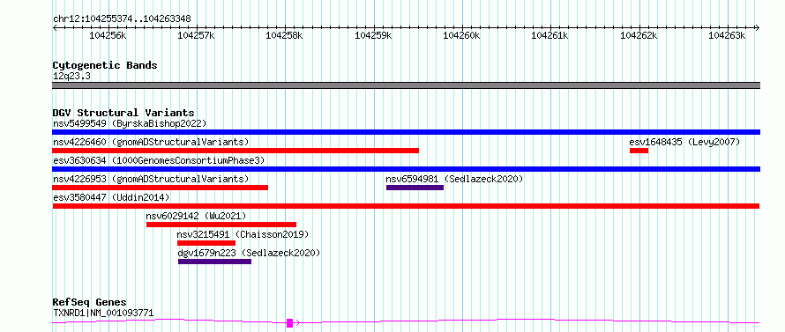Image resolution: width=785 pixels, height=332 pixels.
Task: Select the dgv1679n223 purple variant bar
Action: (x=215, y=262)
